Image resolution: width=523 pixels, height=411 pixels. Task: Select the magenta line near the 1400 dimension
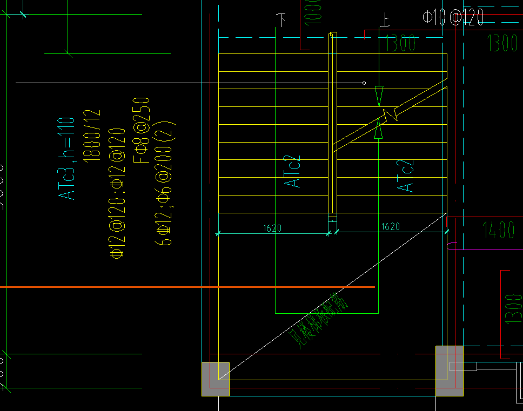pos(486,250)
